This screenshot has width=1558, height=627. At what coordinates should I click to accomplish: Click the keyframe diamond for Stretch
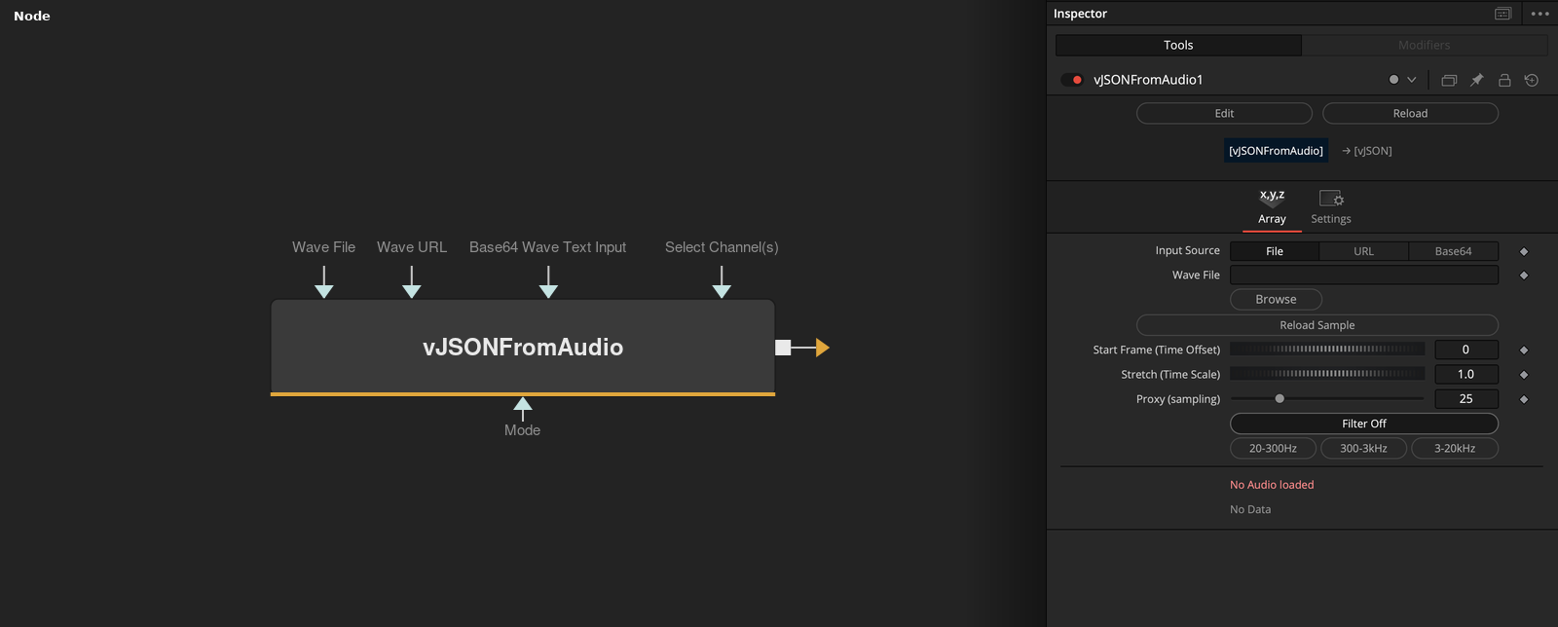(x=1524, y=375)
